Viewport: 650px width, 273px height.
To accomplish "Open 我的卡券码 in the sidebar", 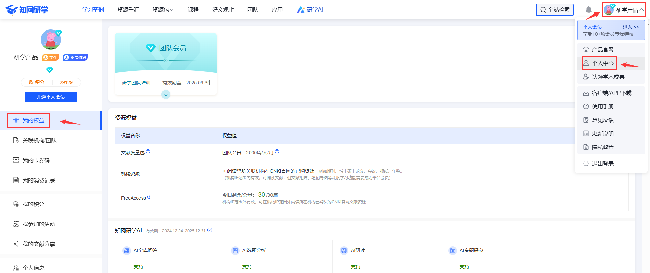I will (36, 161).
